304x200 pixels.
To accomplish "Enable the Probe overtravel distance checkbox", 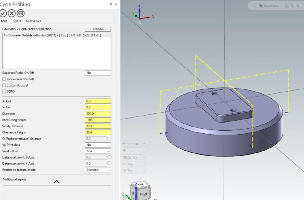I will [109, 138].
